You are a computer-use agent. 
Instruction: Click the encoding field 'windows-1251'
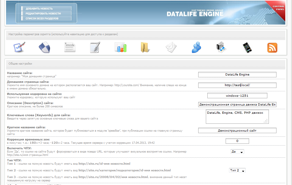click(237, 96)
